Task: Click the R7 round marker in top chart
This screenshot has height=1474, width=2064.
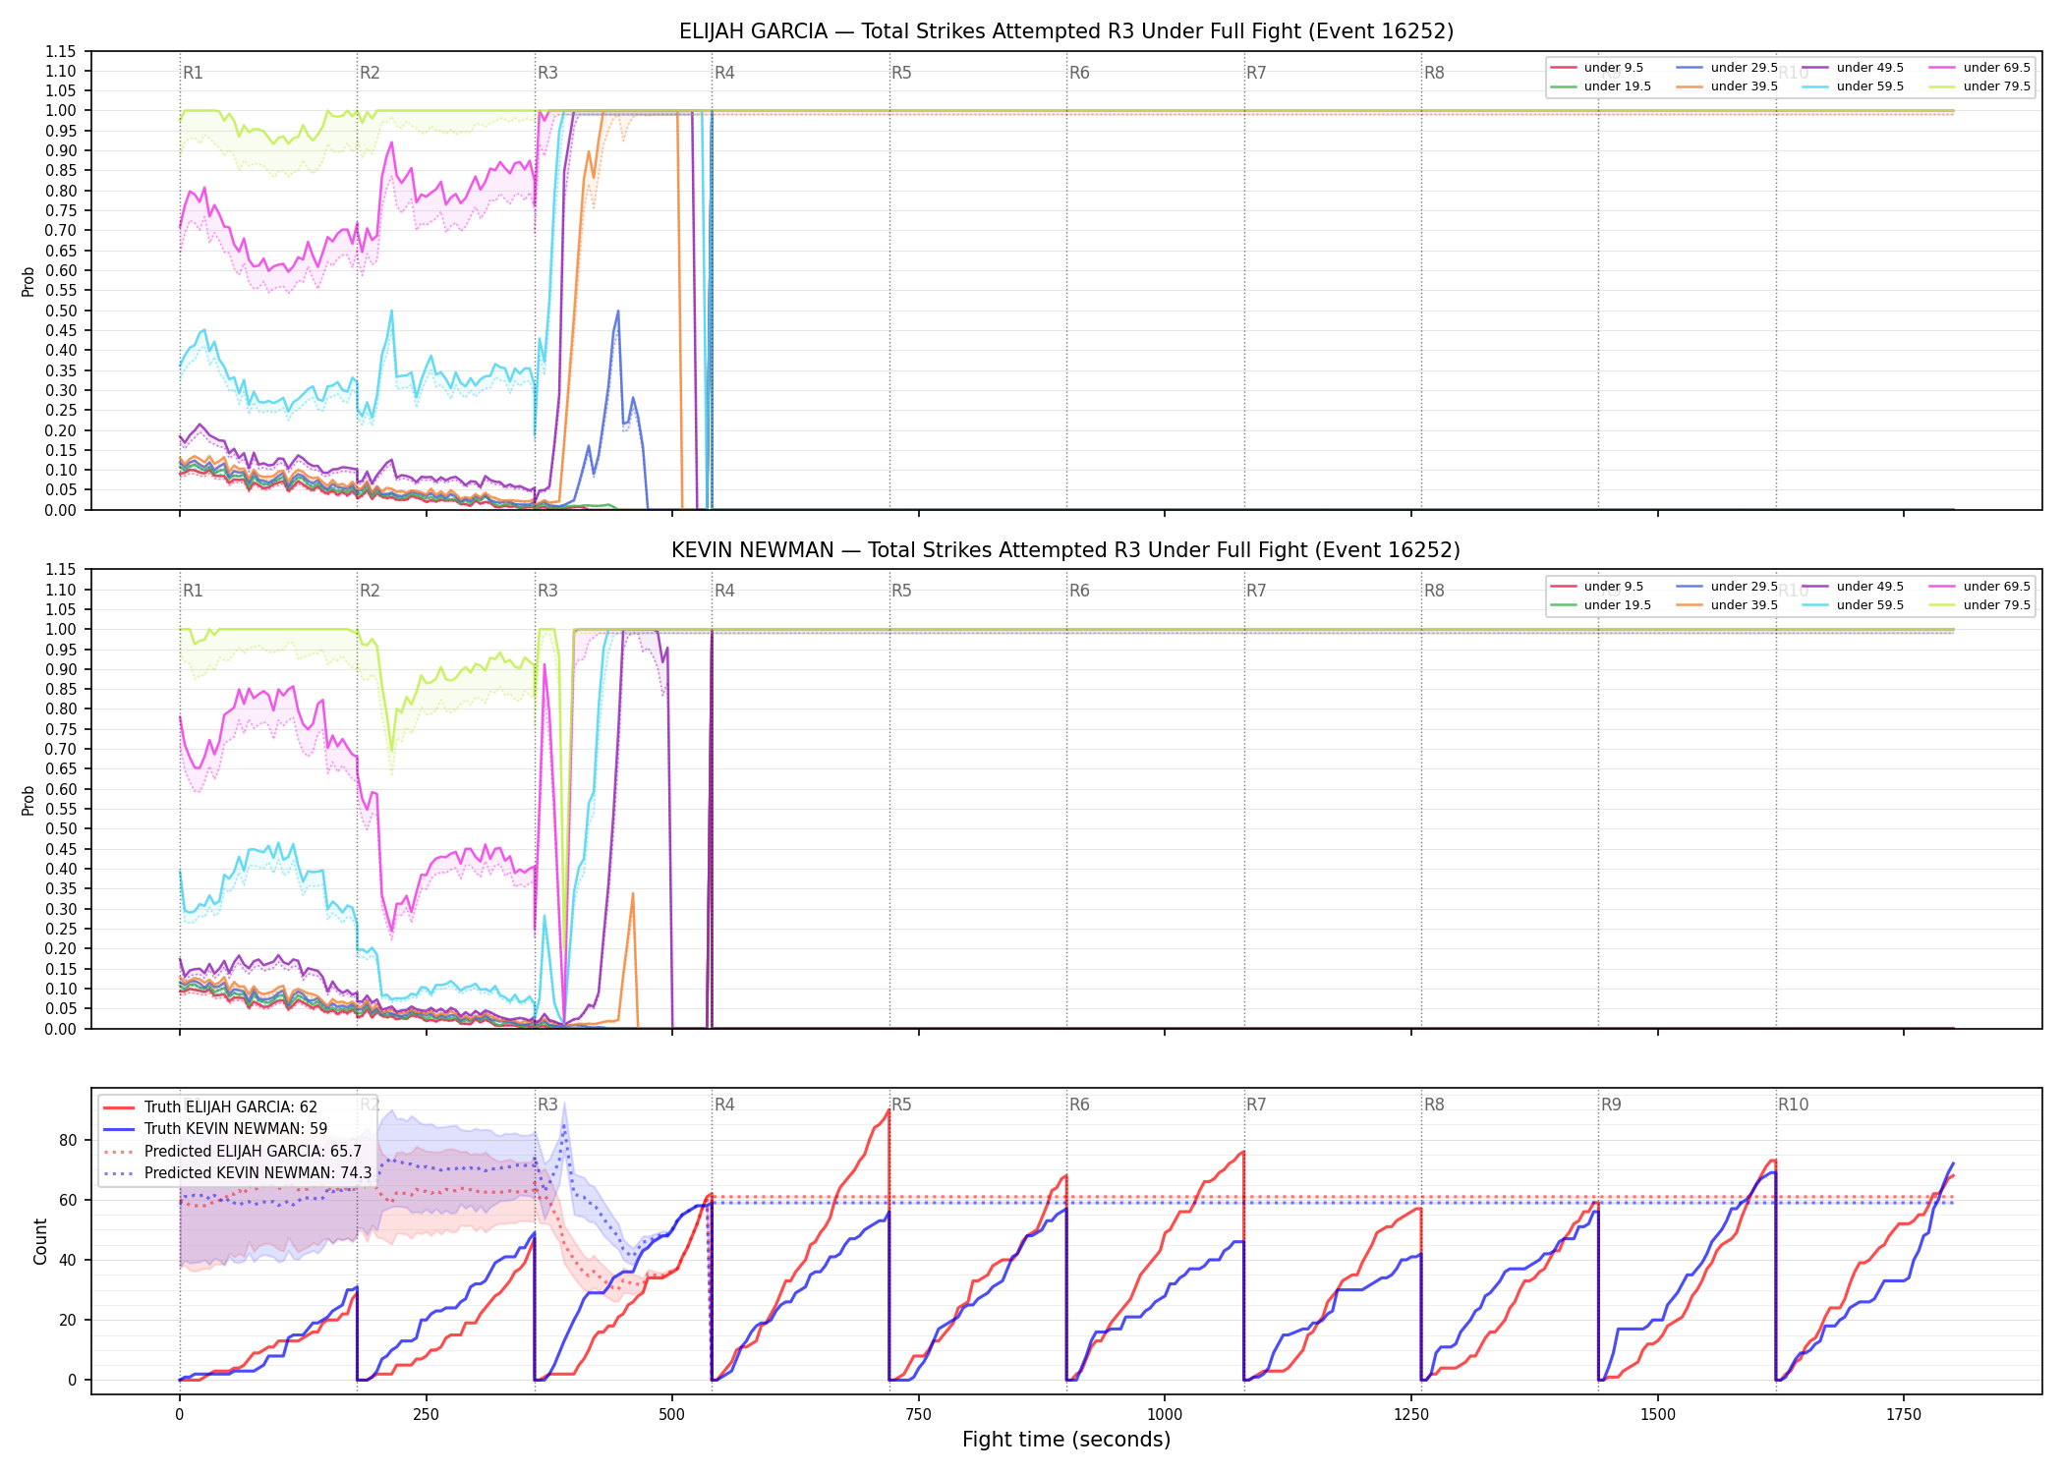Action: [1256, 73]
